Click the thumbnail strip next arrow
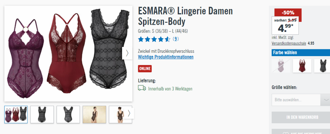The width and height of the screenshot is (330, 134). tap(129, 113)
